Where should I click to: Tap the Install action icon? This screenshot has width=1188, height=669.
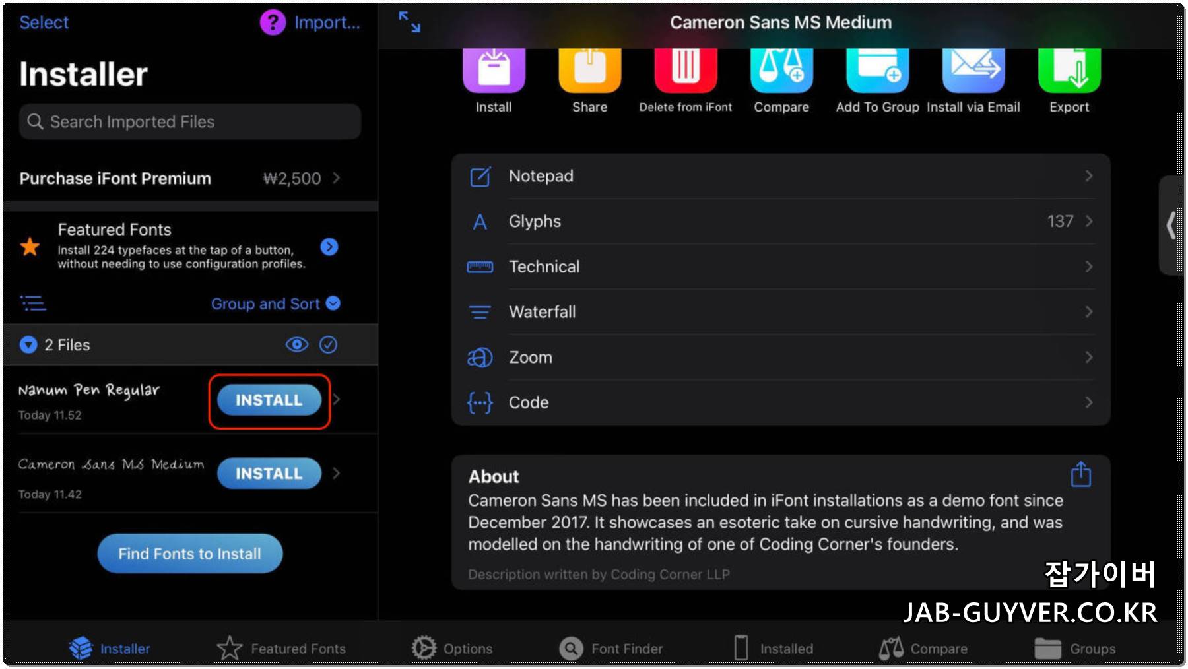[x=494, y=70]
